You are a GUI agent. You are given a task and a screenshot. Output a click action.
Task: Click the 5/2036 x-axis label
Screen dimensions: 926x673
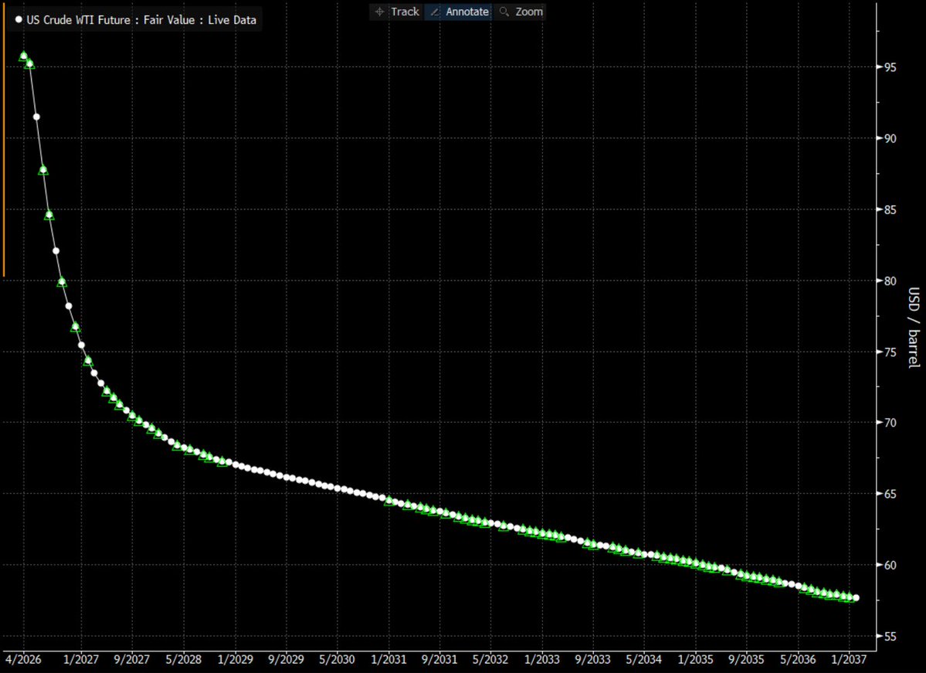pyautogui.click(x=798, y=659)
